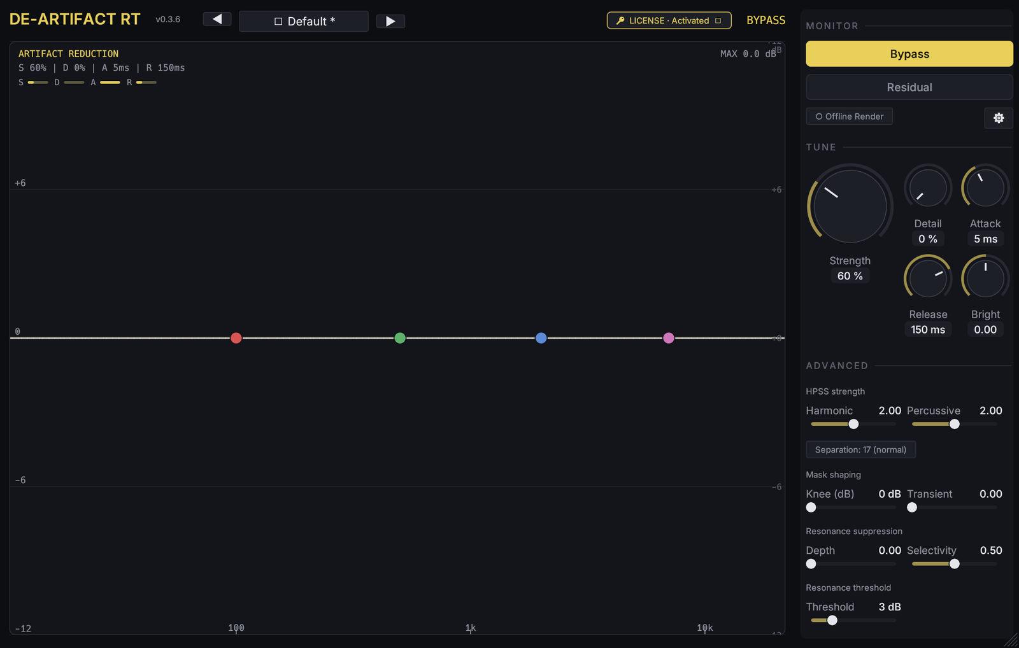Click the Release knob
Screen dimensions: 1019x648
pyautogui.click(x=928, y=279)
